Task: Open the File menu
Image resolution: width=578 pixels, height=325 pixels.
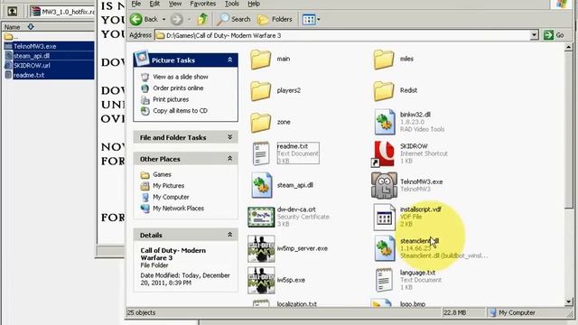Action: 136,4
